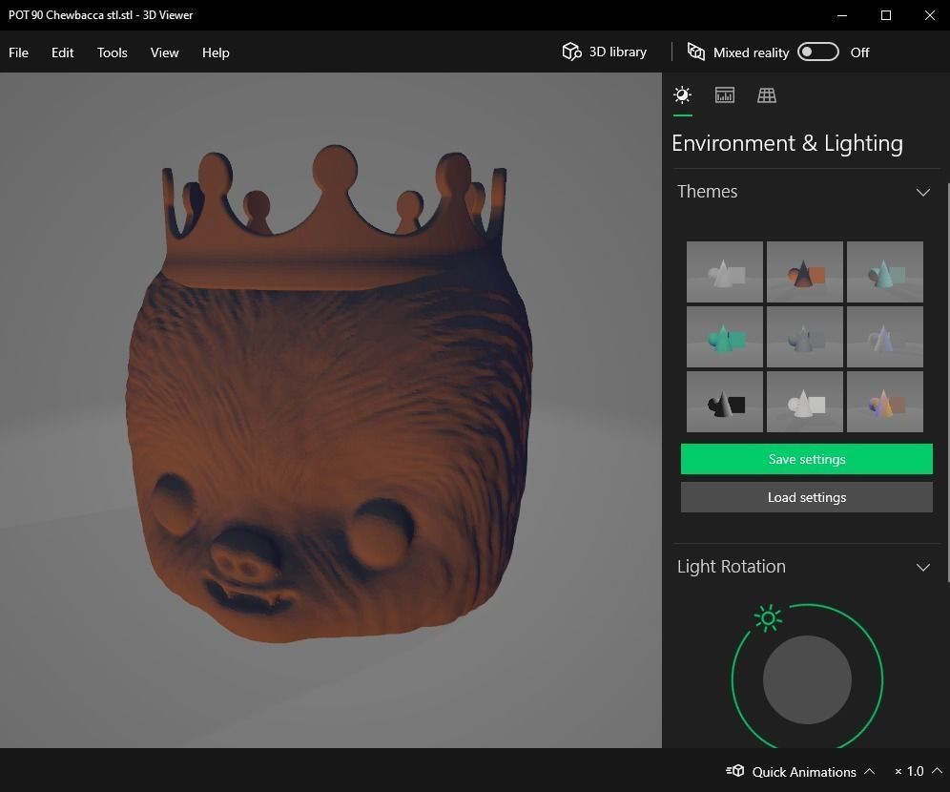The image size is (950, 792).
Task: Select the black shapes theme thumbnail
Action: click(x=725, y=401)
